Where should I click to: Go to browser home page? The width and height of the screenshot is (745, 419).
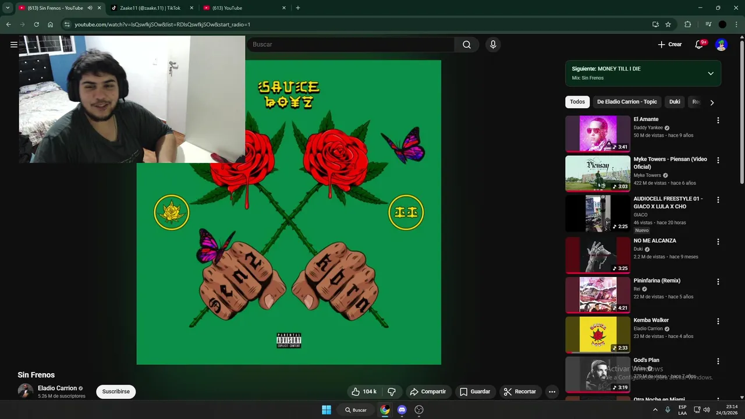click(51, 24)
